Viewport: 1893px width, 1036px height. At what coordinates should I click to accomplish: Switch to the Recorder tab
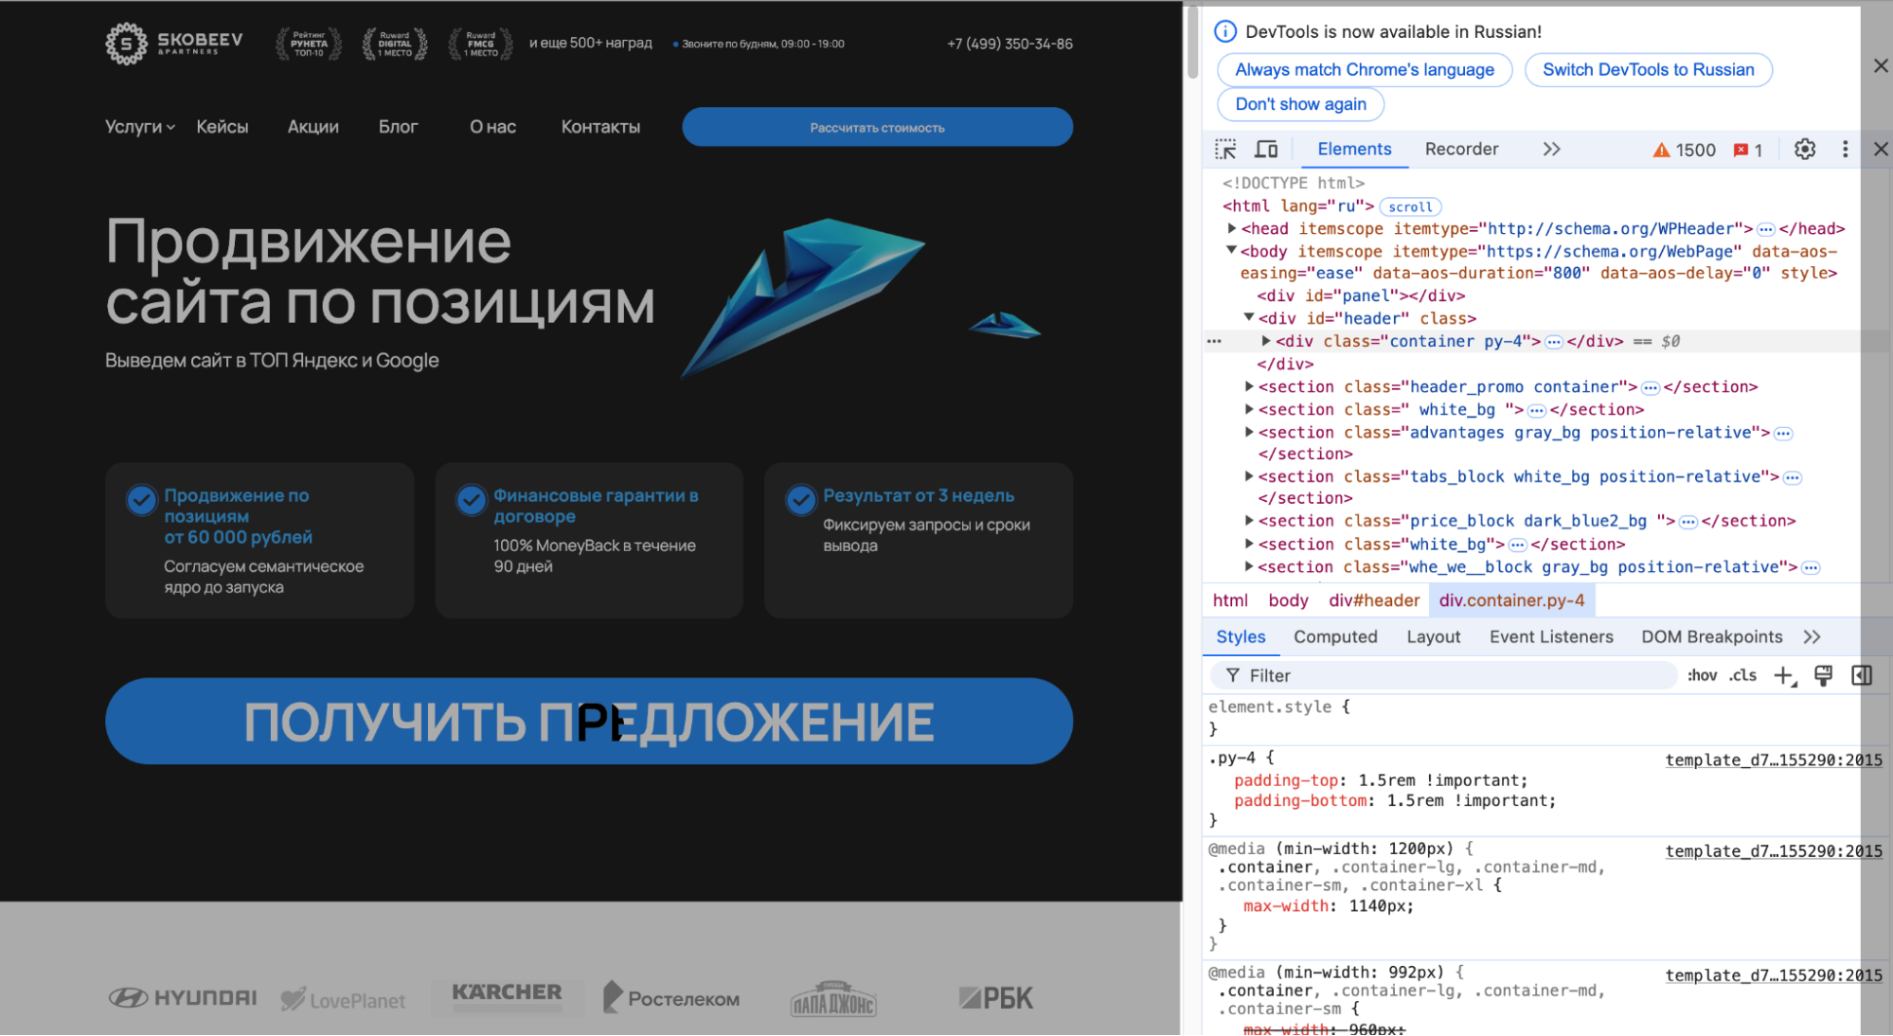pos(1461,150)
